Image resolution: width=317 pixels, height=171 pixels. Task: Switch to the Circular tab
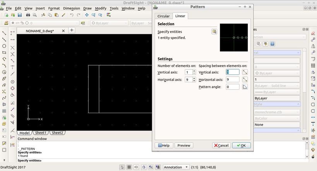click(x=164, y=16)
